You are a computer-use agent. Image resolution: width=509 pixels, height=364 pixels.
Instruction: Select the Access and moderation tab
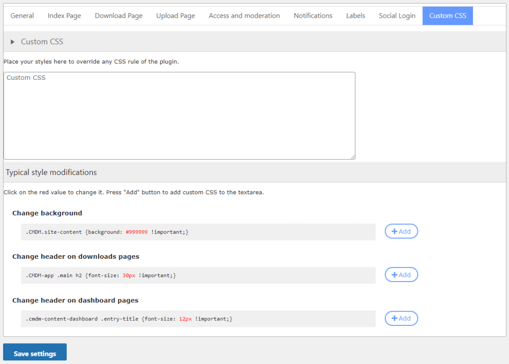pyautogui.click(x=244, y=16)
